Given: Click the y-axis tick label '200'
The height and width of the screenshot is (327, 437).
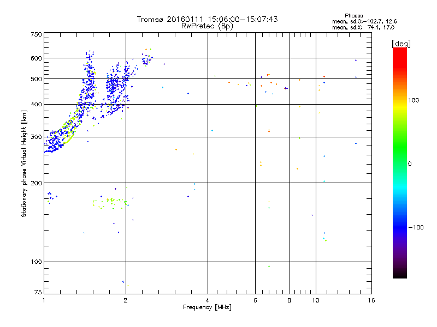Looking at the screenshot, I should coord(36,183).
